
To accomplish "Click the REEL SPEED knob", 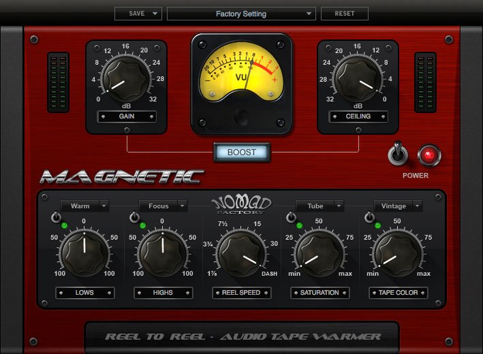I will point(241,254).
